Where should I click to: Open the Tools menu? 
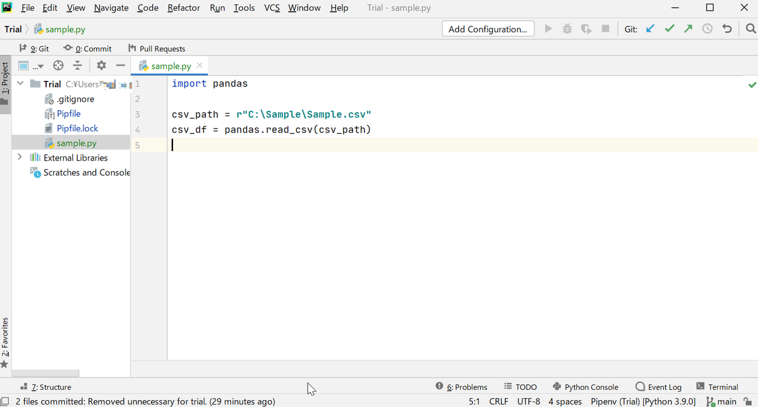click(x=244, y=8)
